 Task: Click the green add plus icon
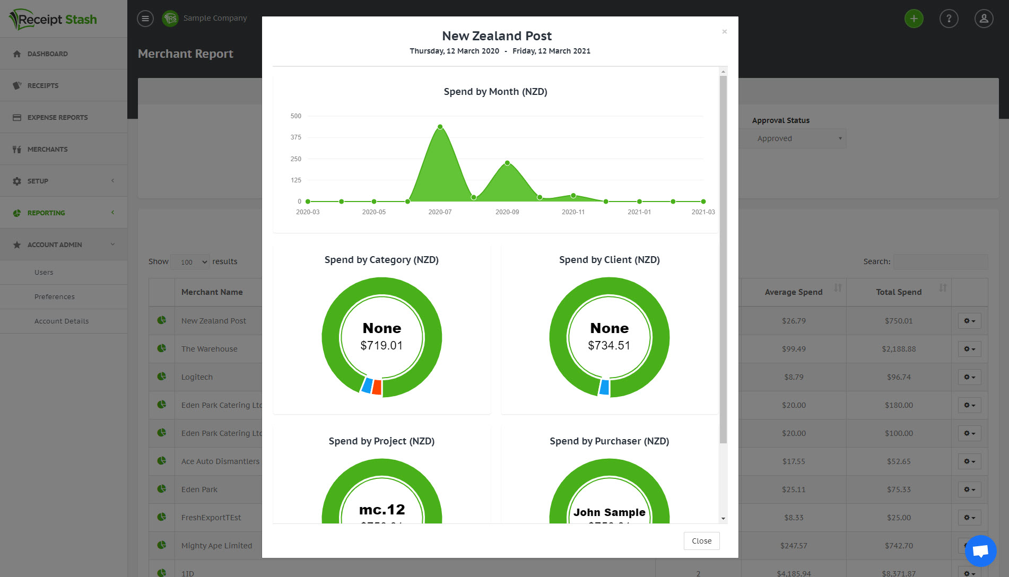(x=914, y=19)
